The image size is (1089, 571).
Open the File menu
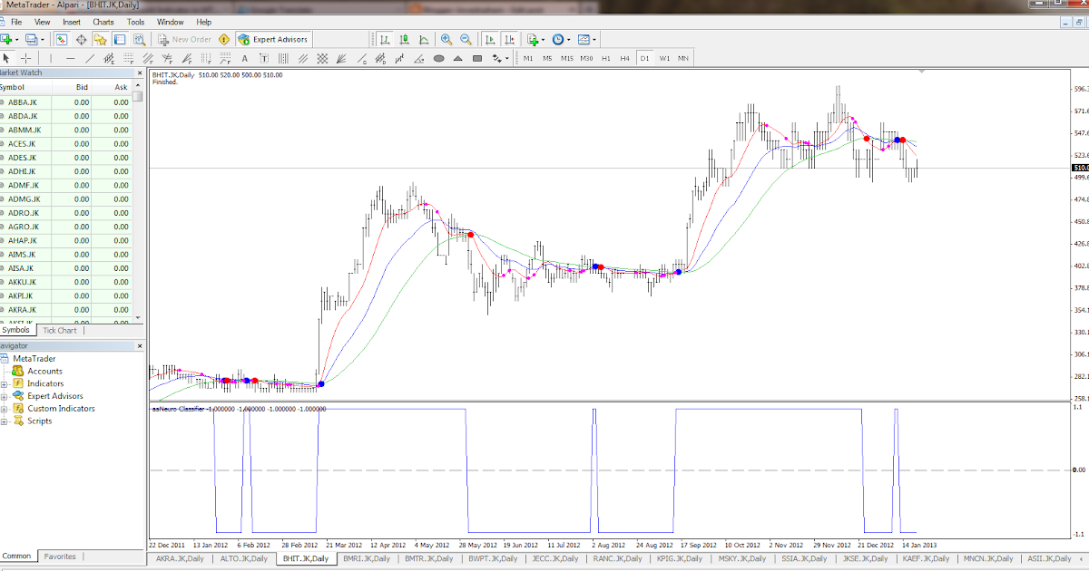[16, 22]
